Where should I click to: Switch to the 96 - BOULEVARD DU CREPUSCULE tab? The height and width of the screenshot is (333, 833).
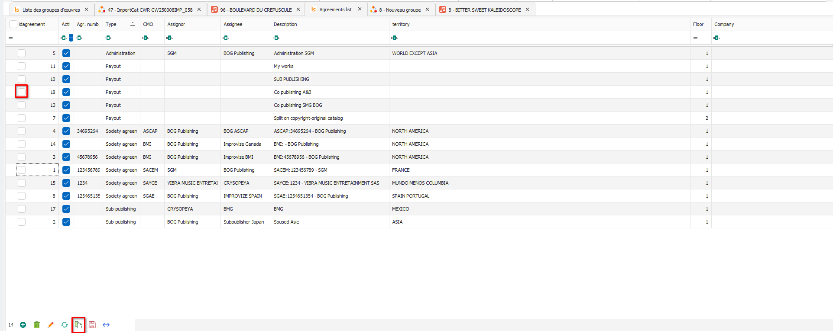click(256, 10)
